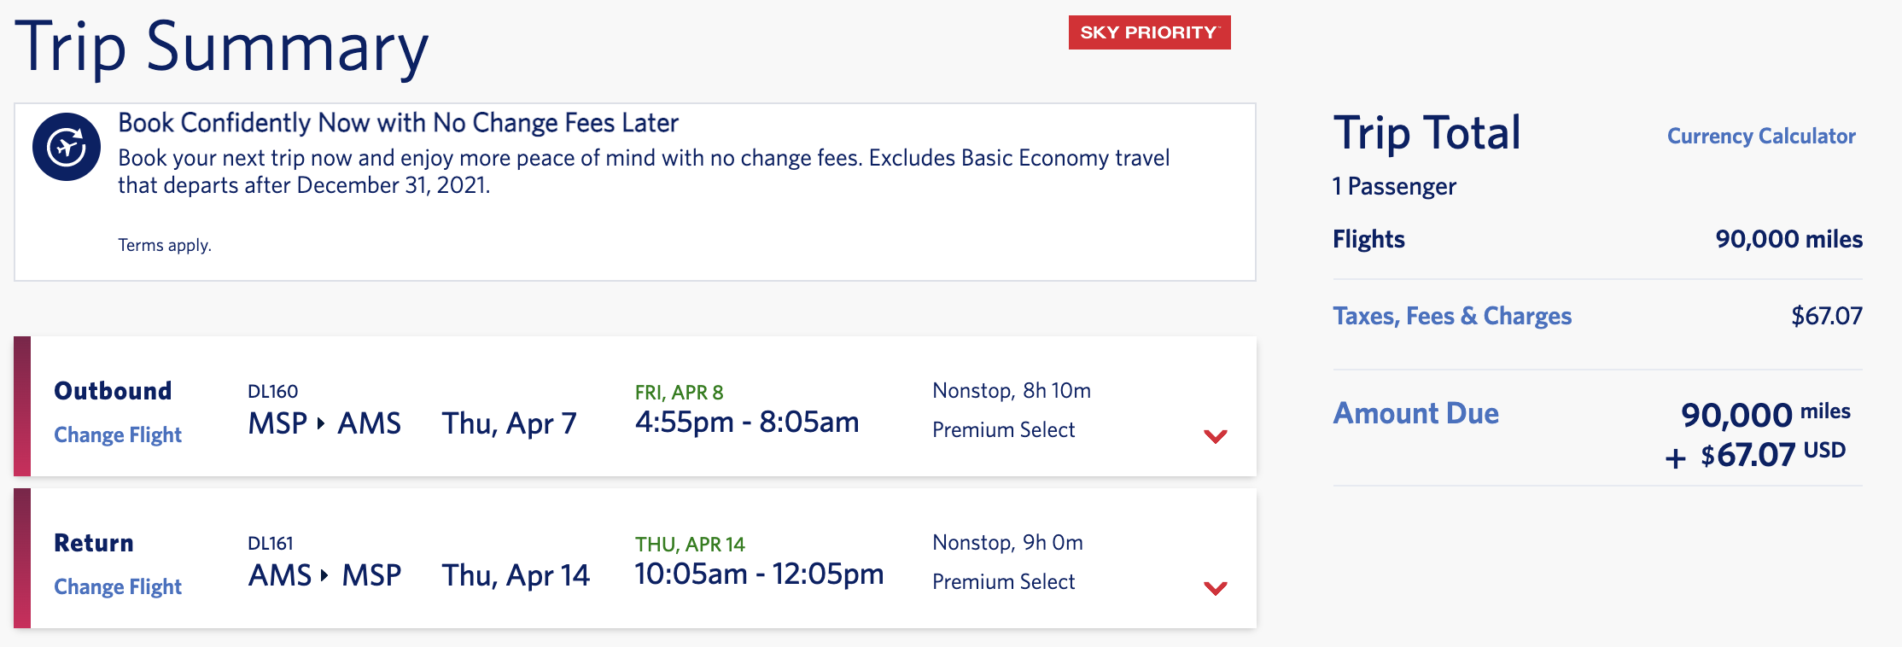Click the Amount Due label
The height and width of the screenshot is (647, 1902).
tap(1417, 413)
